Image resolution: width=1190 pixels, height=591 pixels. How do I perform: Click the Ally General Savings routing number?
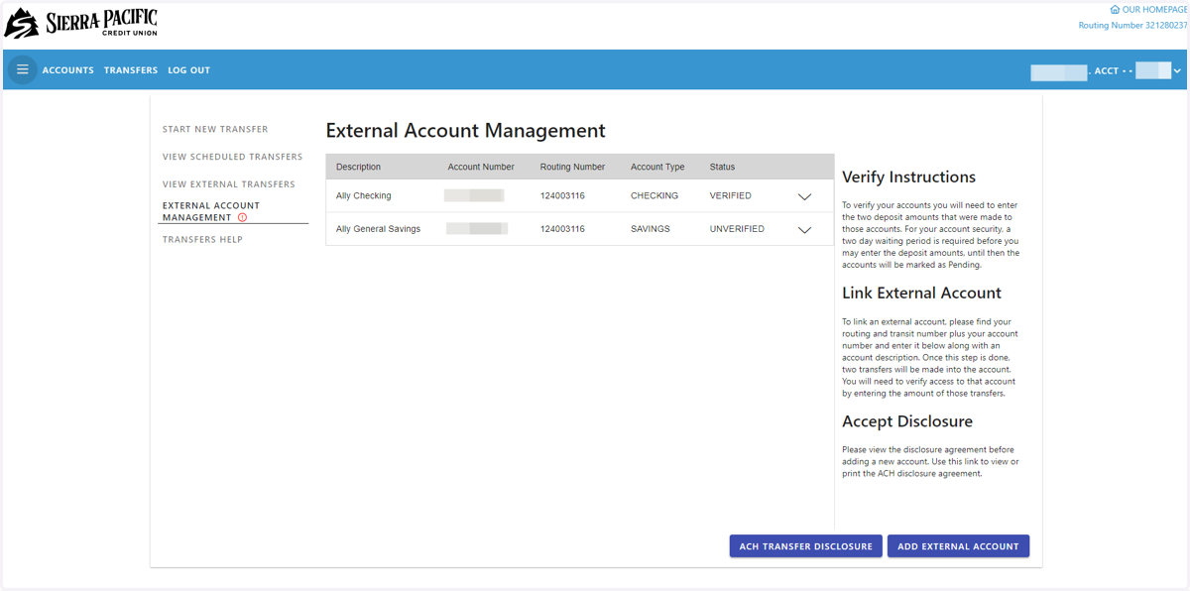(562, 229)
